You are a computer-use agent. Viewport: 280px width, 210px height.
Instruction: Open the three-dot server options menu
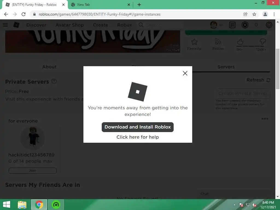(265, 119)
